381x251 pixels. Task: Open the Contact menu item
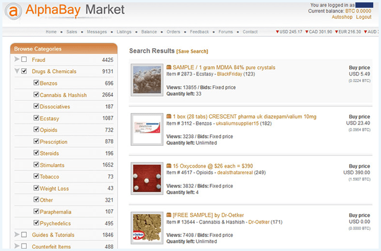[x=250, y=32]
